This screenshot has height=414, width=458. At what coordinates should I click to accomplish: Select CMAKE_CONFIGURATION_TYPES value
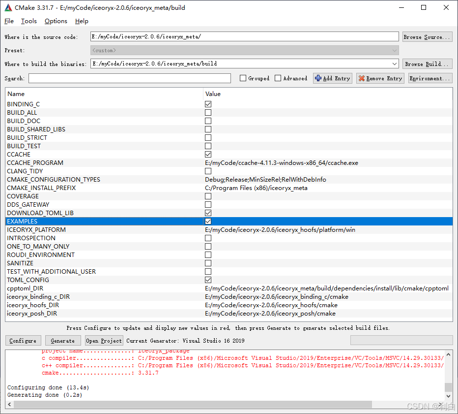click(265, 180)
